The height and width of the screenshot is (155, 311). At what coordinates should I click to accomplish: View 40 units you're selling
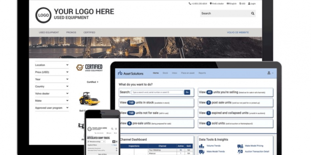click(236, 92)
